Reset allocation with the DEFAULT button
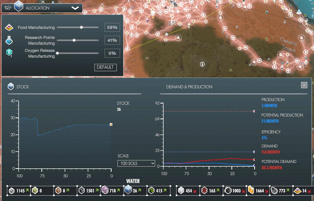This screenshot has height=201, width=314. [105, 67]
